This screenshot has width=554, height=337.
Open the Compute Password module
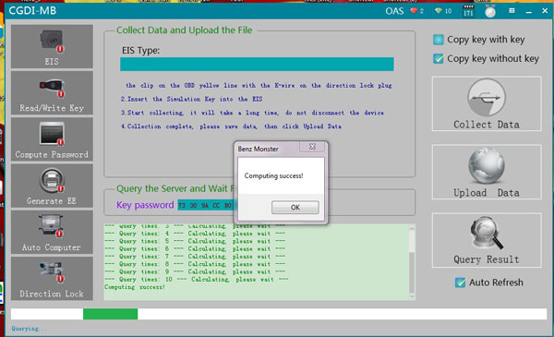tap(52, 139)
